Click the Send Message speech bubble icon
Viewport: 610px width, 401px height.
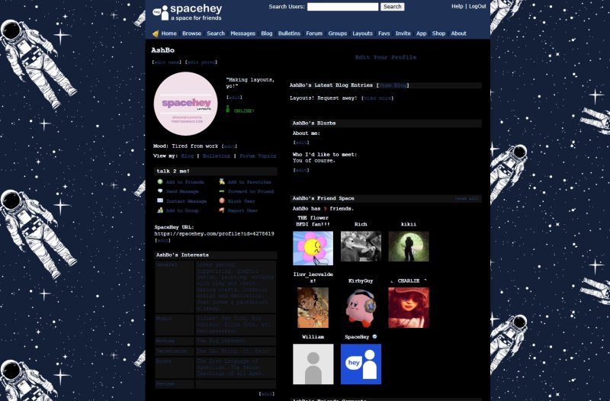160,191
